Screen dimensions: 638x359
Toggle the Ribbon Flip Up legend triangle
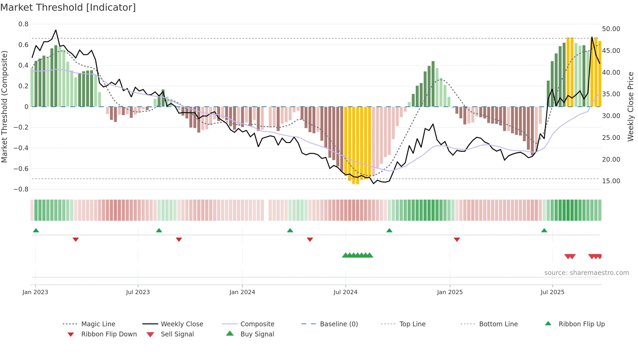coord(548,323)
